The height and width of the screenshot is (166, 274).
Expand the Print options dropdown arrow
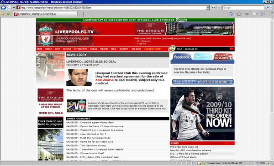coord(251,14)
